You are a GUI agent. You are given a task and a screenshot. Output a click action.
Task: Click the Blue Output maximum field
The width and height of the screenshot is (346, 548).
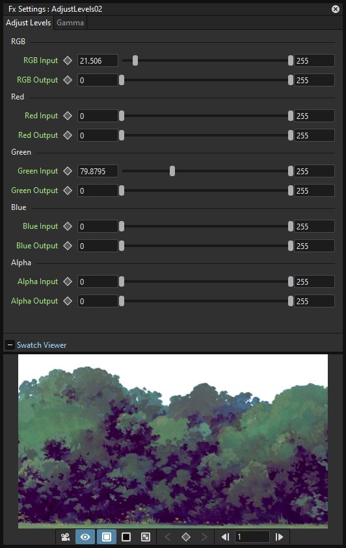pyautogui.click(x=314, y=246)
